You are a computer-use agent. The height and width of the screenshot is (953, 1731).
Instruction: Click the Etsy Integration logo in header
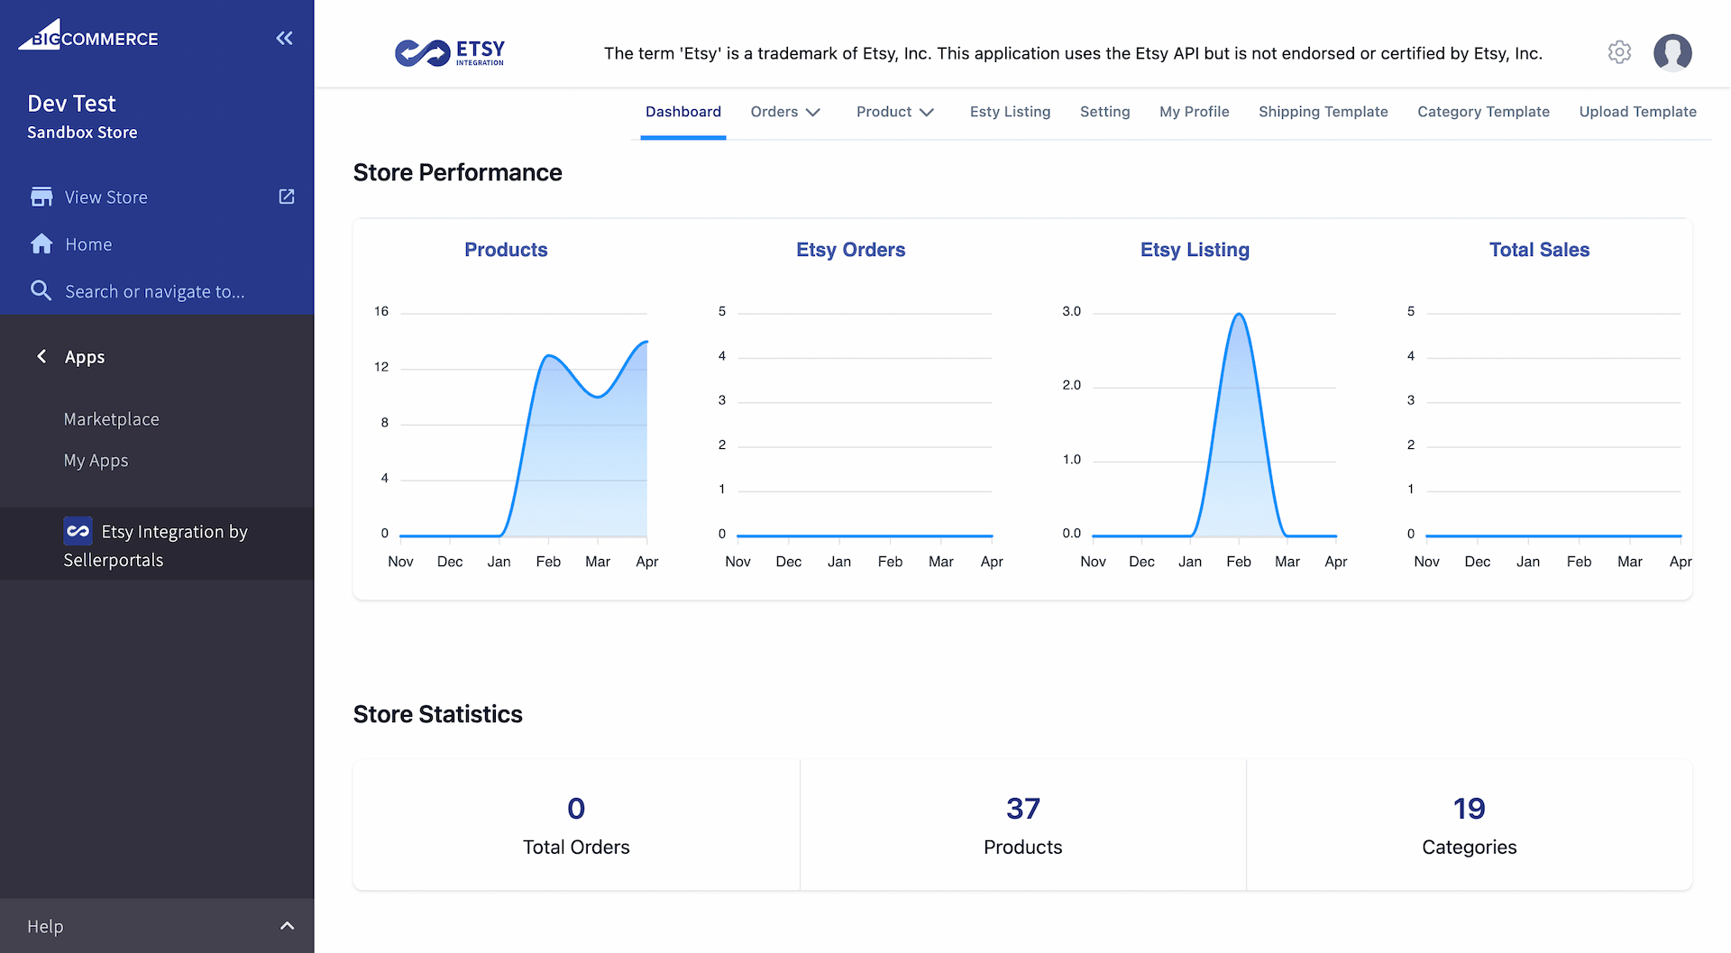(450, 53)
